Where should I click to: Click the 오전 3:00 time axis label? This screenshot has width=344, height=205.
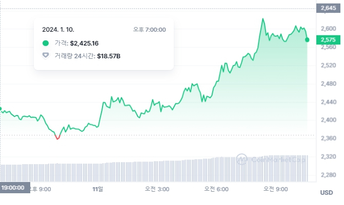pyautogui.click(x=157, y=189)
